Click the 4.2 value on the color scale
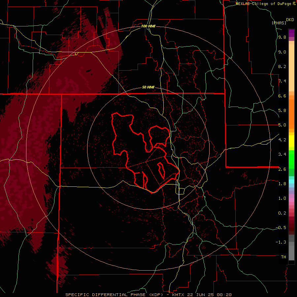The height and width of the screenshot is (297, 297). point(282,140)
